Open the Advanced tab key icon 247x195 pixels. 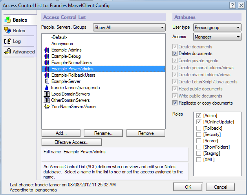(x=7, y=52)
